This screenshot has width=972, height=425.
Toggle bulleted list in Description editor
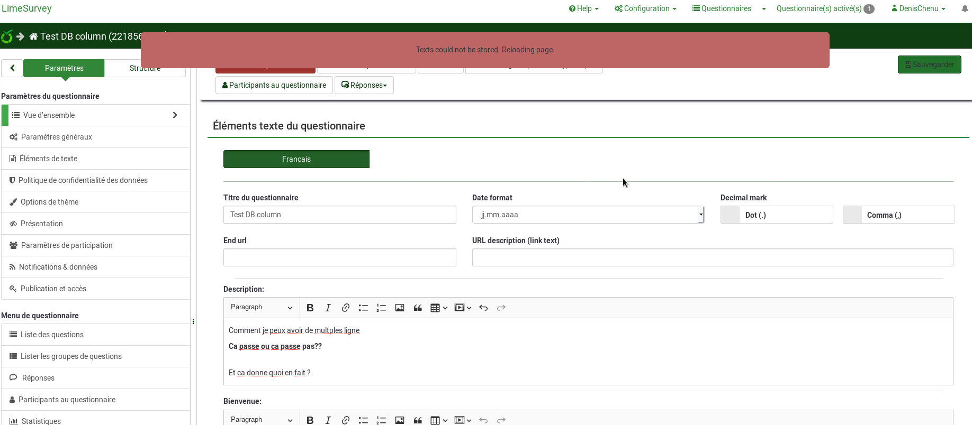(x=363, y=308)
